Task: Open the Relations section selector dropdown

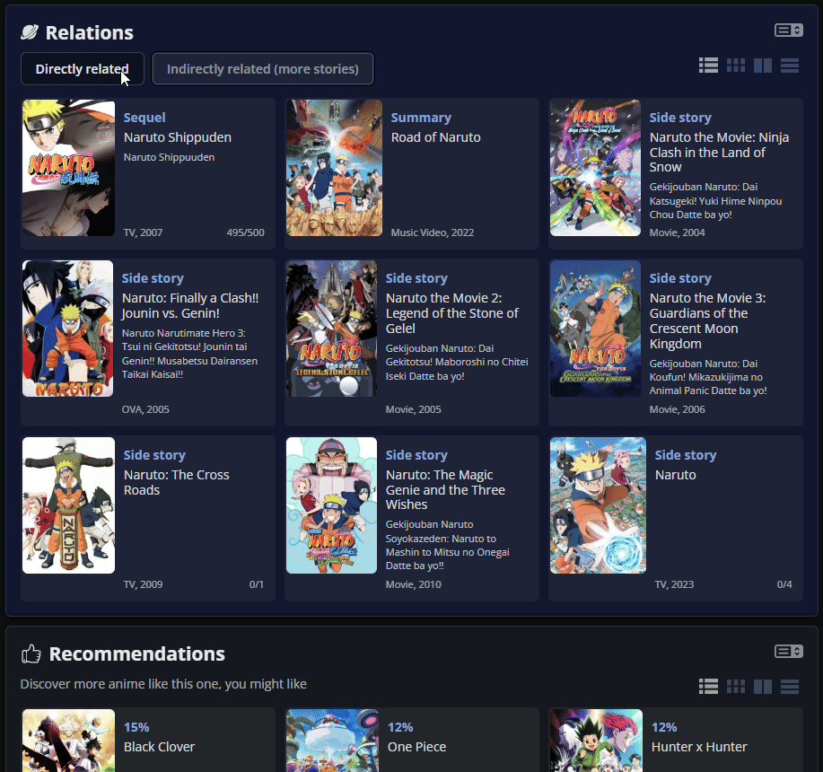Action: pyautogui.click(x=789, y=31)
